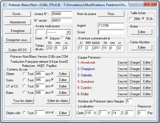Select the 512k file size option
This screenshot has width=160, height=123.
(x=143, y=19)
